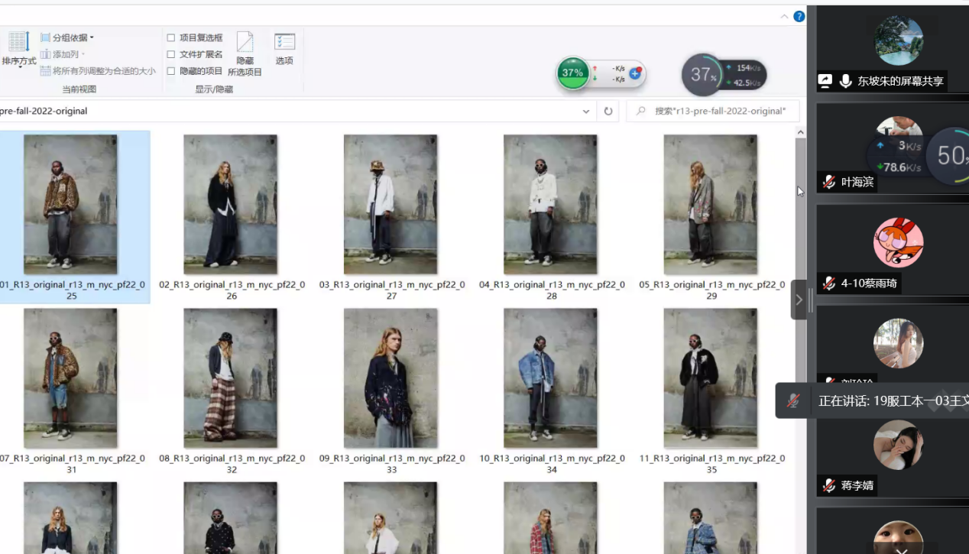Click the muted microphone icon beside 叶海滨

829,182
